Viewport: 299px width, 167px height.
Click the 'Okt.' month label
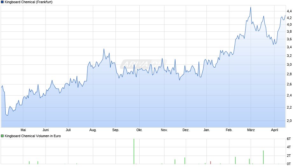(139, 130)
